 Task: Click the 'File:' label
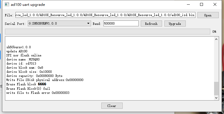click(x=9, y=15)
